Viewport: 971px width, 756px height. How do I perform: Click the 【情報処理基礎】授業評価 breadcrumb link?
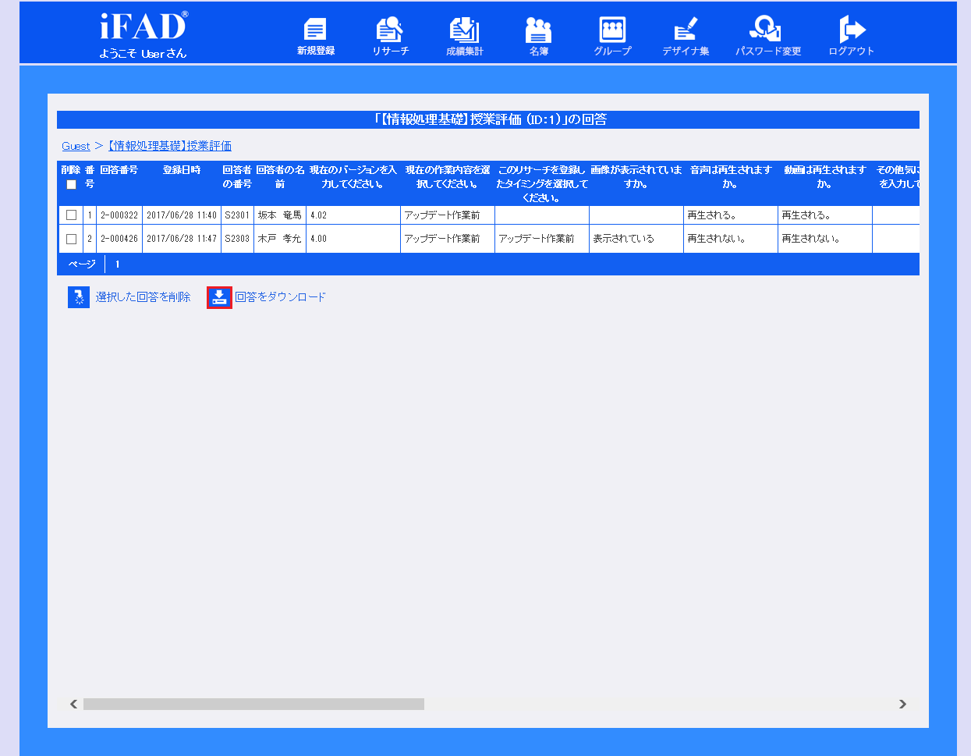[169, 146]
